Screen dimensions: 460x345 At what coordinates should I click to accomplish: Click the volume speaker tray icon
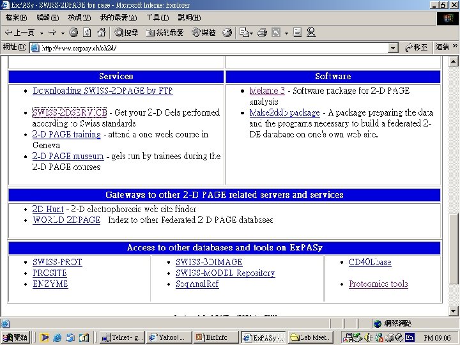(x=367, y=337)
